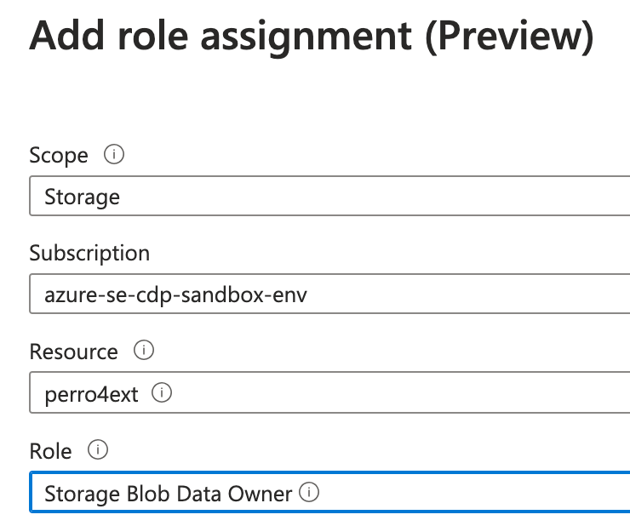Image resolution: width=630 pixels, height=526 pixels.
Task: Expand the Subscription dropdown field
Action: [x=329, y=294]
